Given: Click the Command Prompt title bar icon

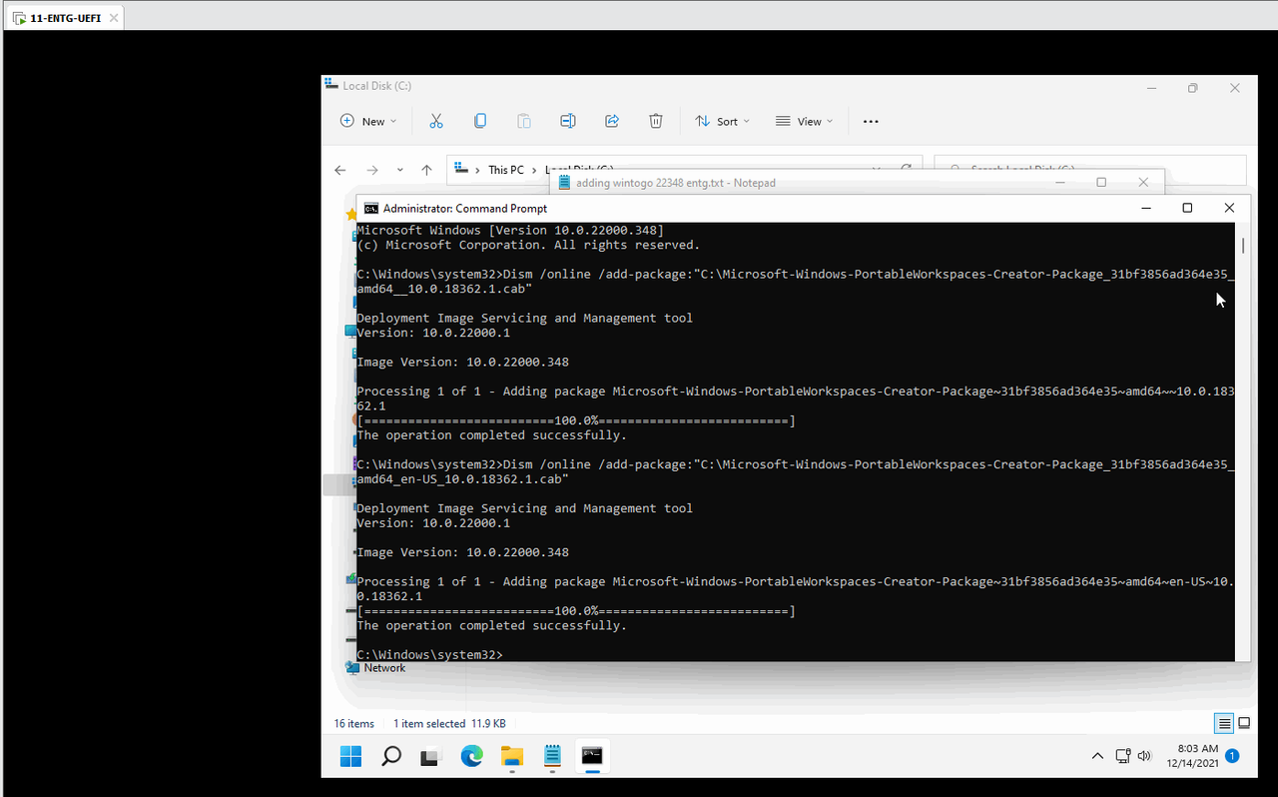Looking at the screenshot, I should click(x=370, y=209).
